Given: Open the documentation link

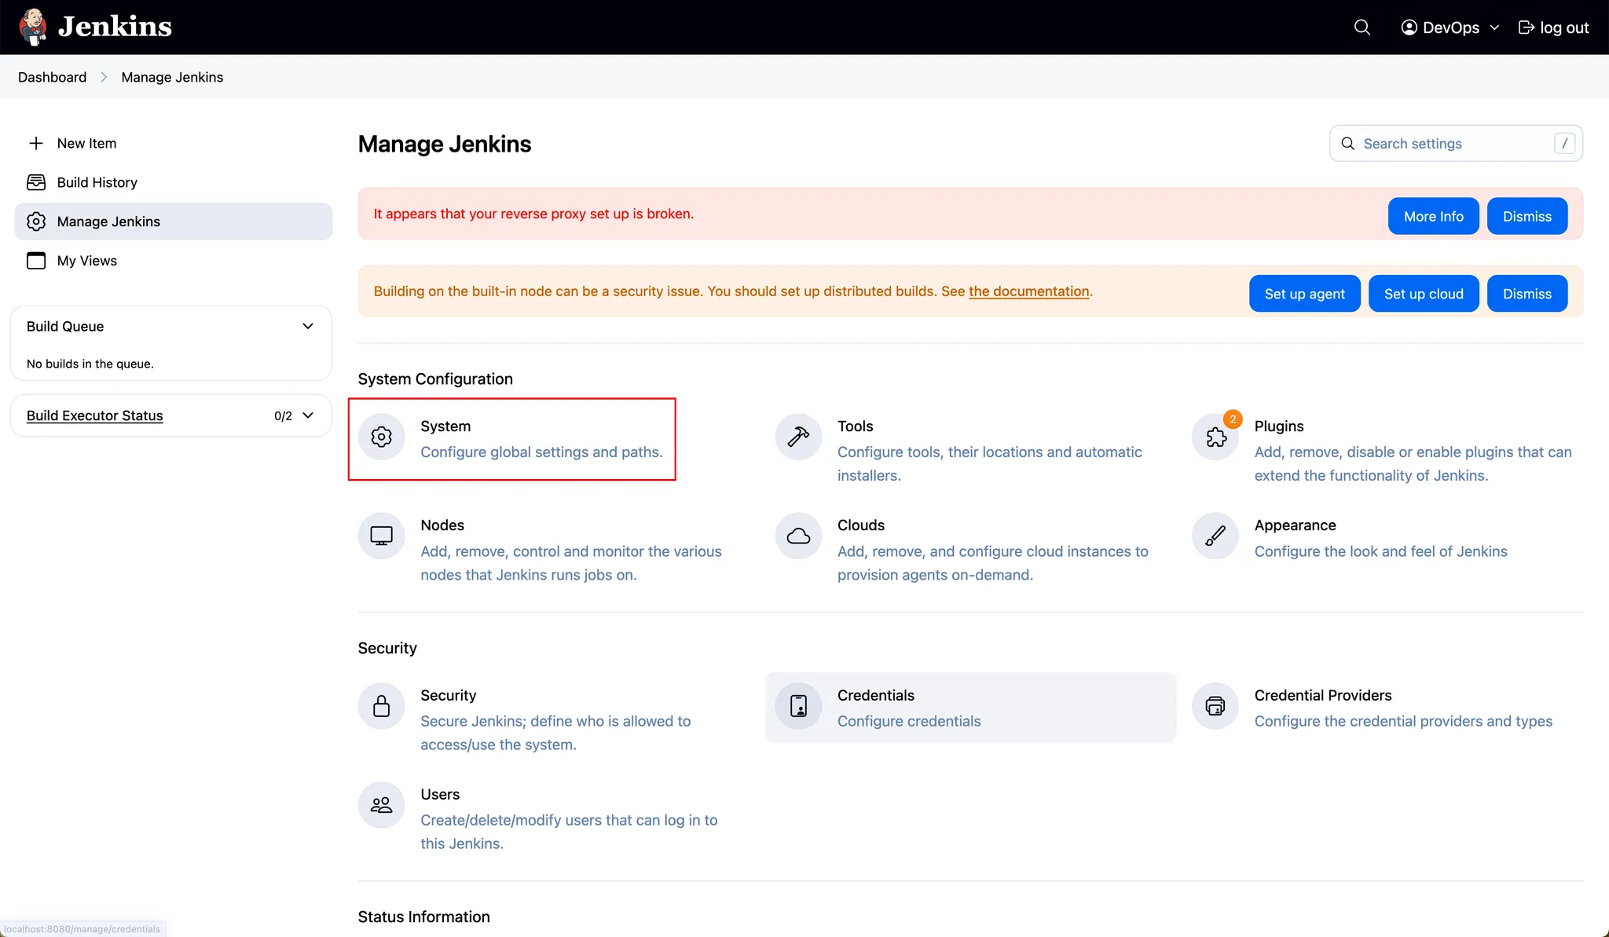Looking at the screenshot, I should pos(1028,291).
